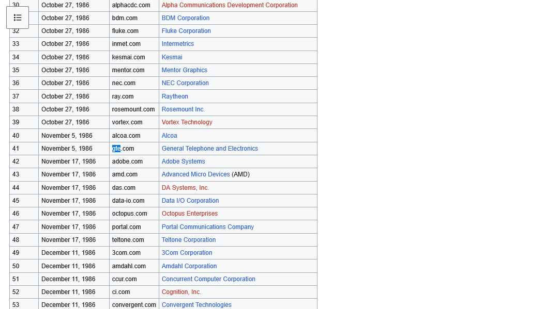Open the NEC Corporation link
The width and height of the screenshot is (545, 309).
point(185,83)
